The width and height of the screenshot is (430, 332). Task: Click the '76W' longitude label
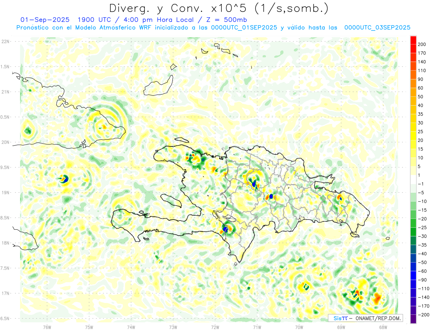click(47, 327)
